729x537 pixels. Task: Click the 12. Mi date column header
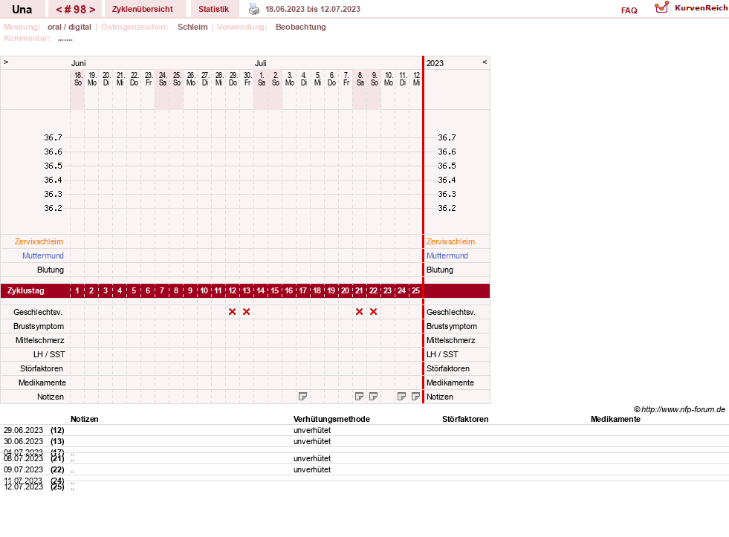pyautogui.click(x=417, y=79)
